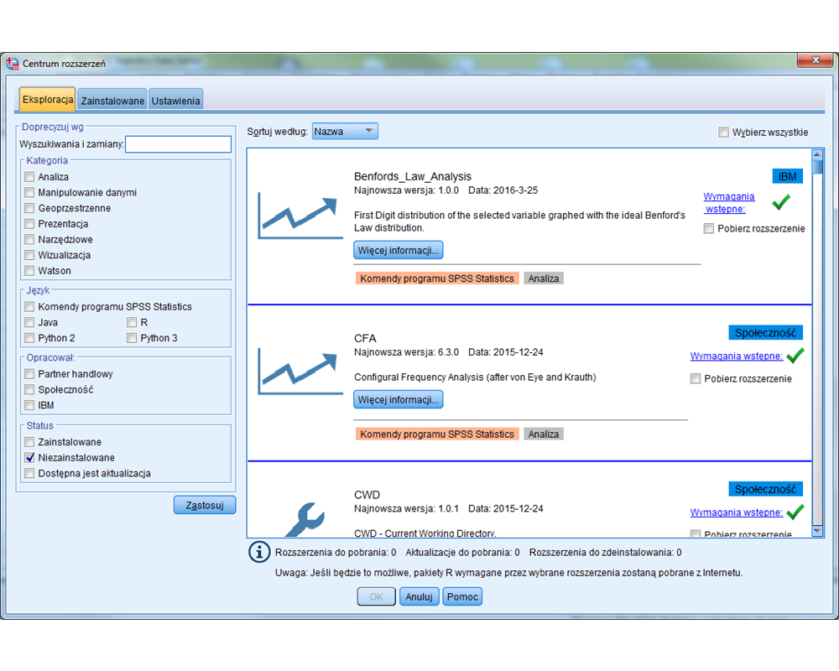Click the extensions list scrollbar down arrow
The width and height of the screenshot is (839, 671).
point(817,531)
